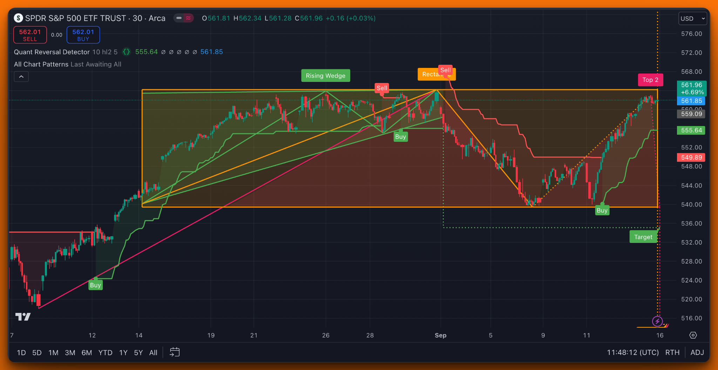
Task: Click the gray 559.09 price tag on axis
Action: pos(691,114)
